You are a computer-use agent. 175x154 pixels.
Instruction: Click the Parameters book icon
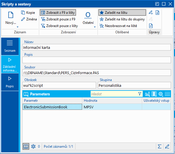(x=26, y=94)
